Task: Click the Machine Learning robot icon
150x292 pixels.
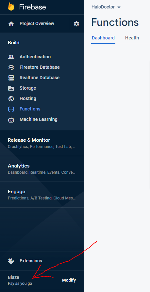Action: 11,119
